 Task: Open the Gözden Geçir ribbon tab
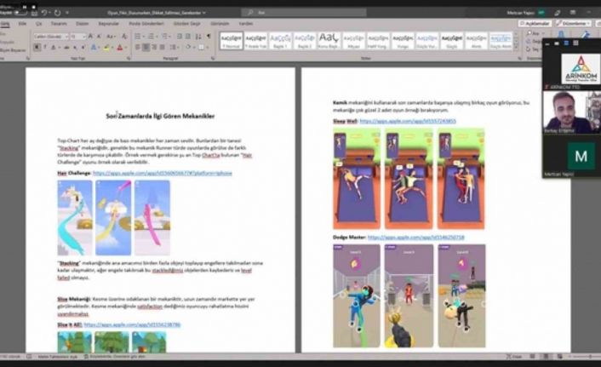187,24
